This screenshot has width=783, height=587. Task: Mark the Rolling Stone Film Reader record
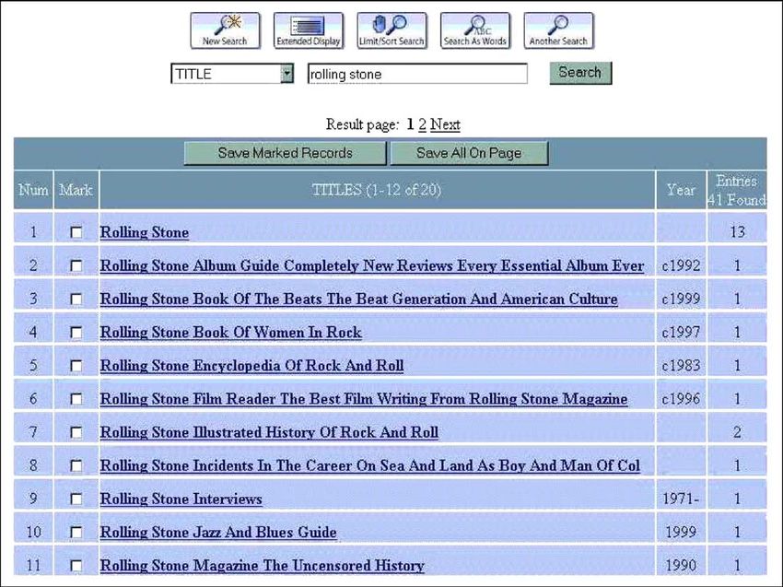pos(76,399)
